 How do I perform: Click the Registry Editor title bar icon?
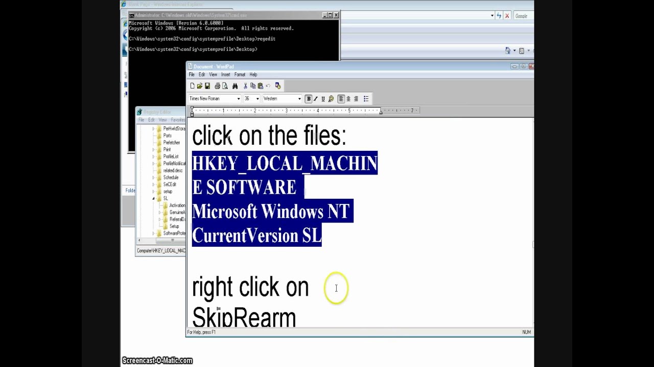[x=139, y=112]
